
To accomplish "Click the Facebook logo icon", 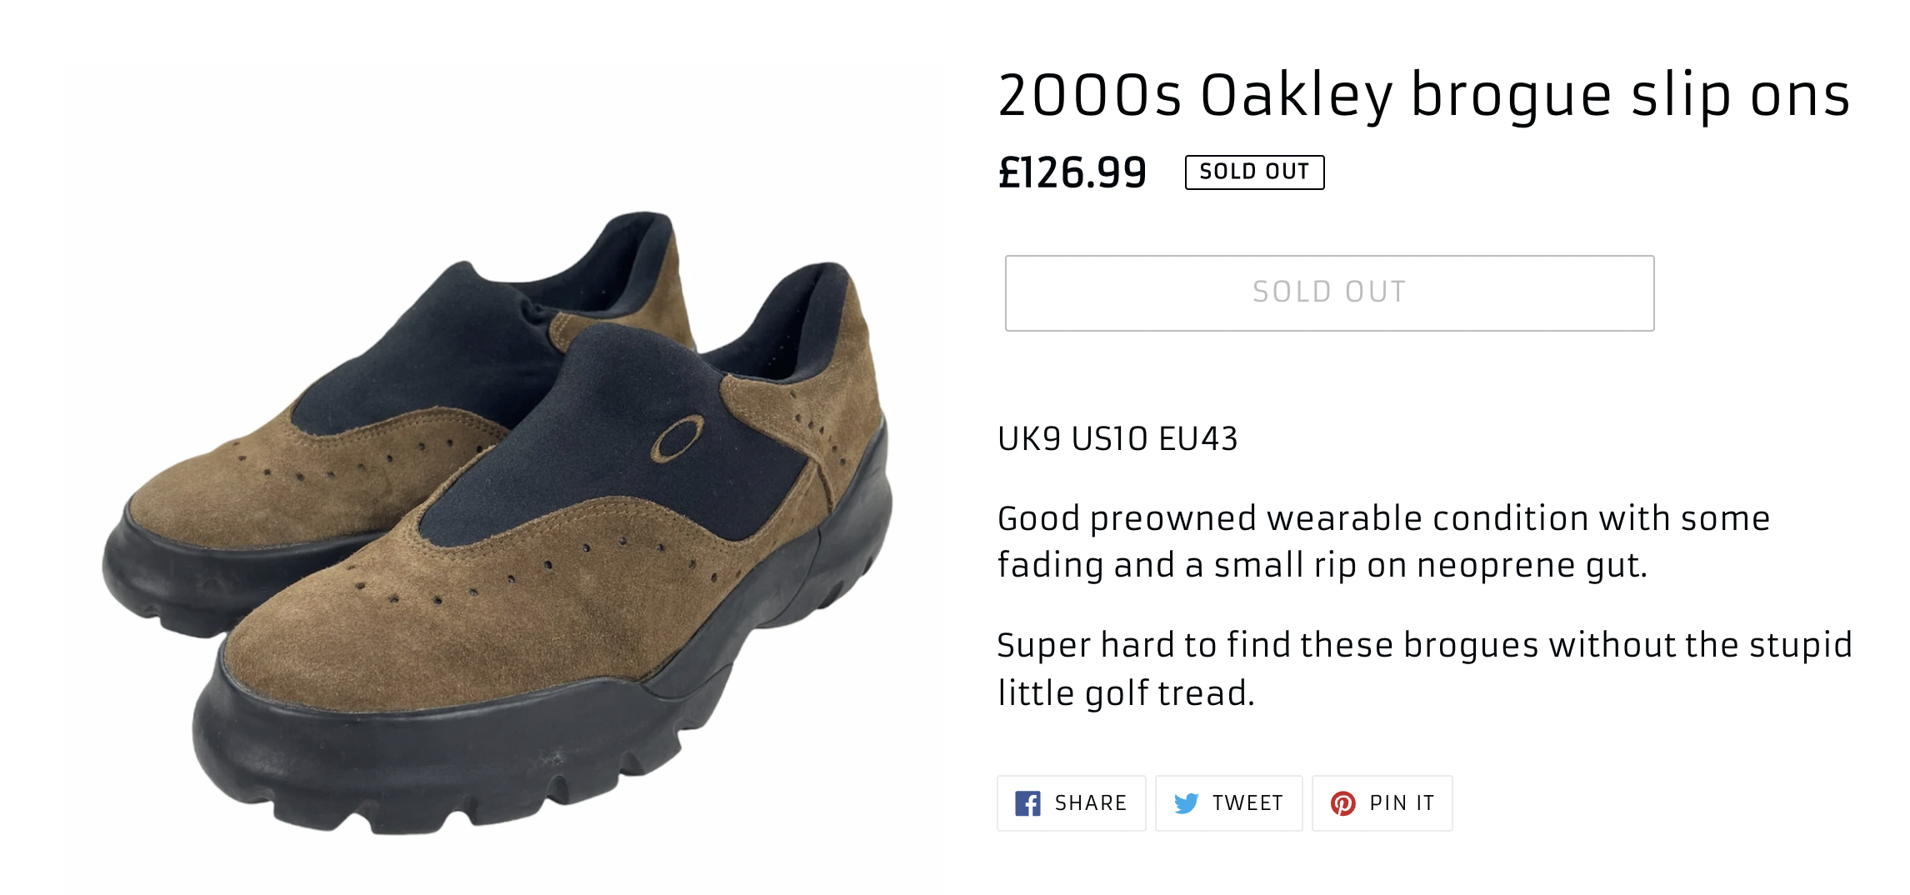I will click(x=1027, y=803).
